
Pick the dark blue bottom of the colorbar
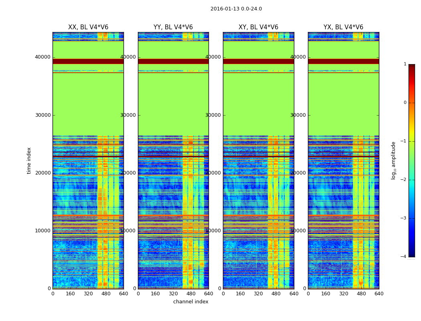coord(411,254)
